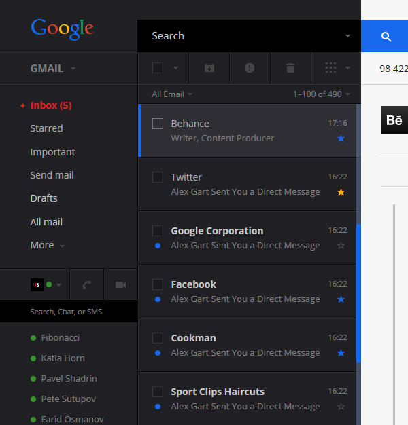Open the grid apps icon in toolbar
408x425 pixels.
click(x=330, y=68)
